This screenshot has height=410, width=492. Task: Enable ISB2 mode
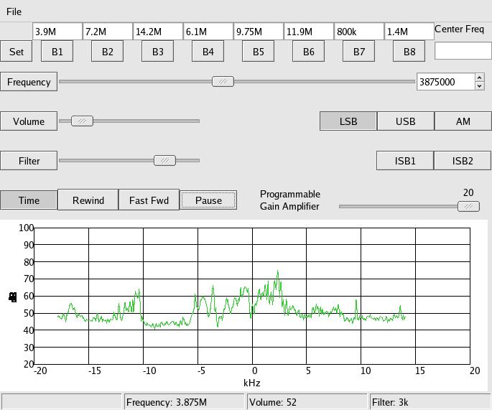point(463,161)
